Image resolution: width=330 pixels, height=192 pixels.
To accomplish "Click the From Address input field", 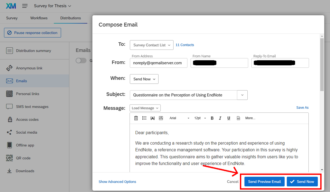I will click(x=158, y=63).
